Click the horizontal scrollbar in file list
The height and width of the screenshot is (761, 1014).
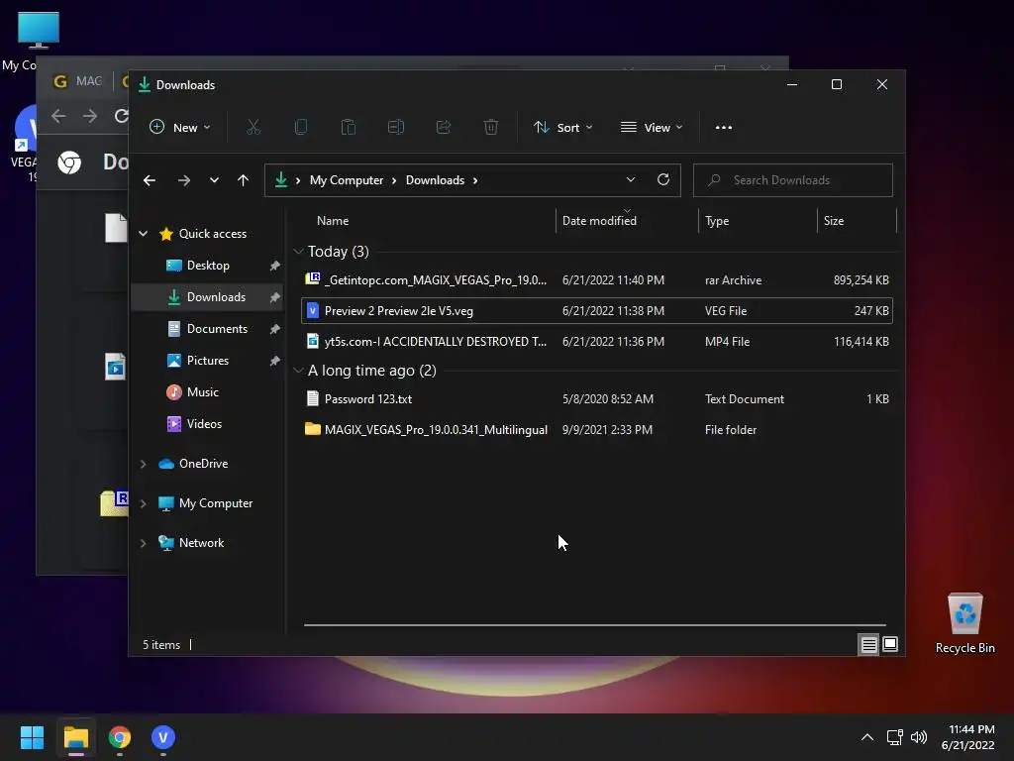point(595,625)
